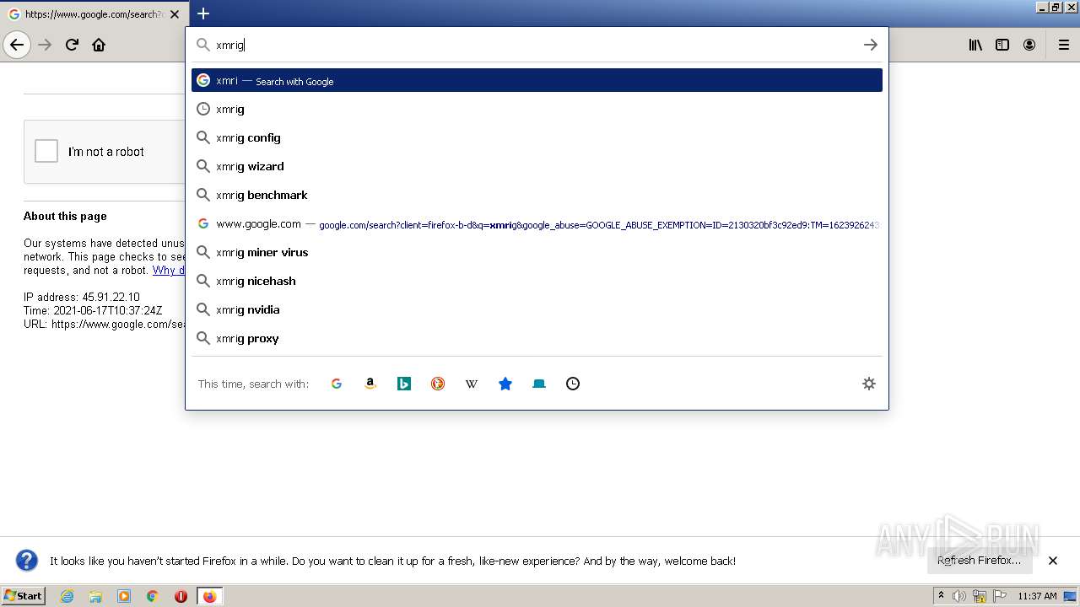Open search settings gear
The width and height of the screenshot is (1080, 607).
tap(869, 384)
